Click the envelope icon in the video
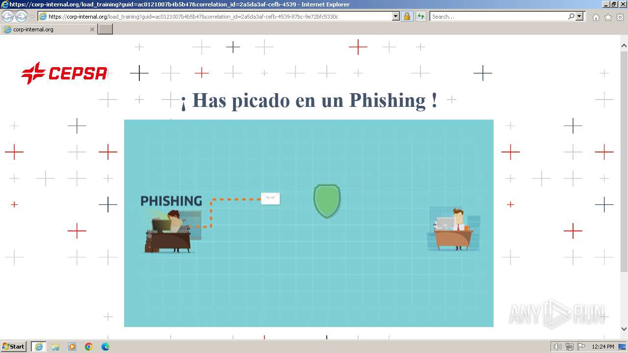628x353 pixels. click(x=270, y=199)
